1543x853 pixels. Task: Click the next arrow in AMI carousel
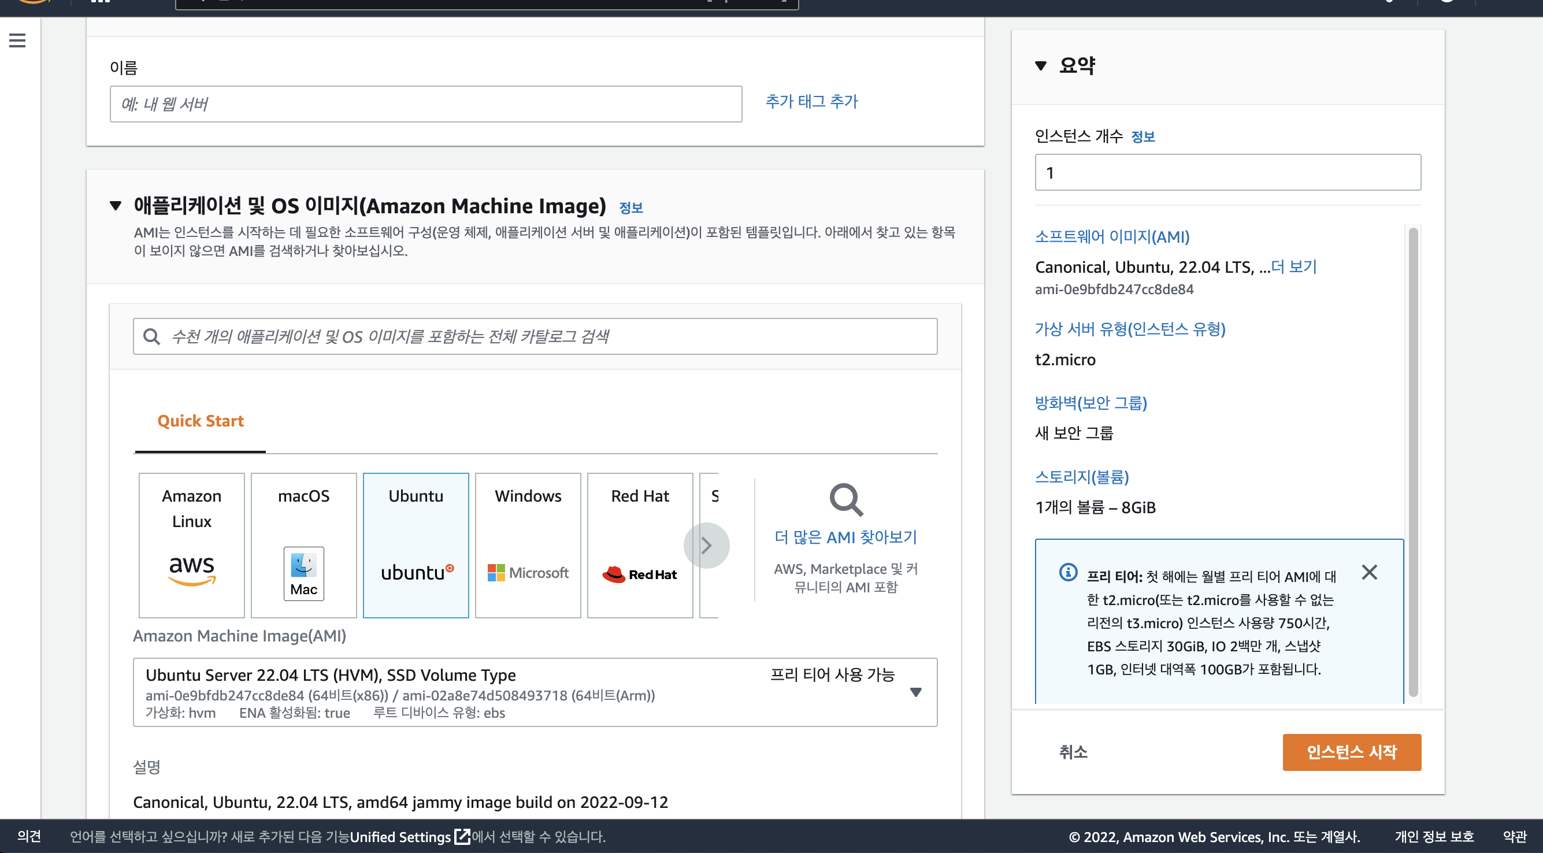click(x=706, y=545)
